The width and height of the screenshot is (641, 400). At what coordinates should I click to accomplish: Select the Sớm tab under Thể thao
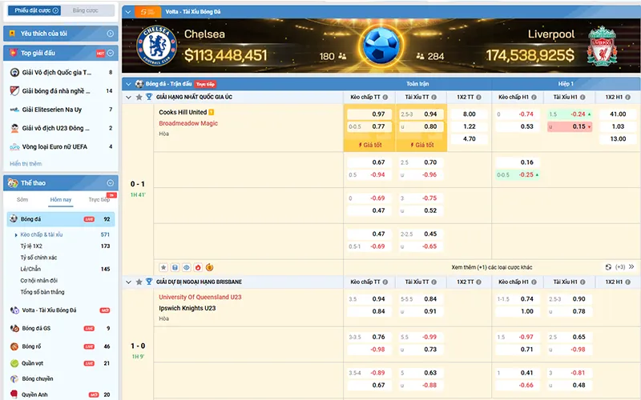22,199
